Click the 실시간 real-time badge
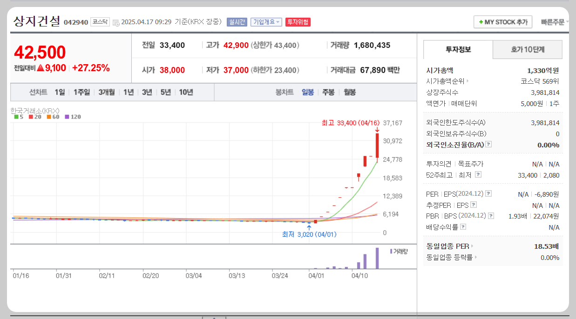 (237, 22)
